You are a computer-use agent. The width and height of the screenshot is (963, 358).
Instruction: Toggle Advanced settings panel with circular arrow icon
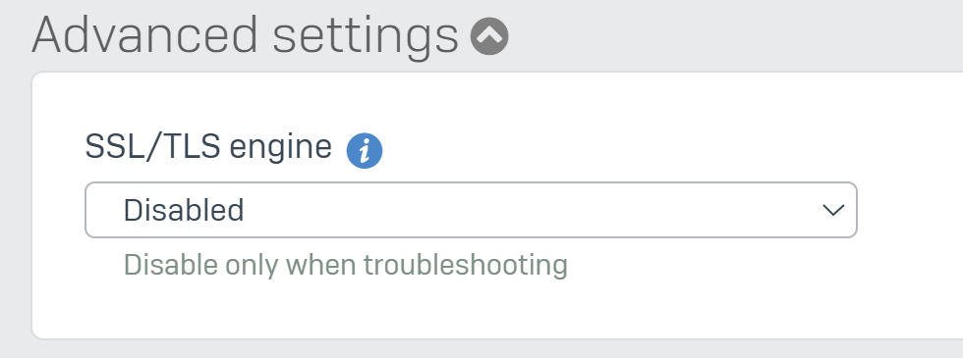[x=489, y=36]
